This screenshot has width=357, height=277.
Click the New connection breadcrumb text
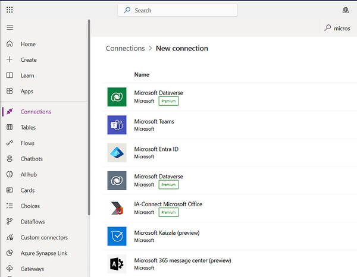click(182, 48)
